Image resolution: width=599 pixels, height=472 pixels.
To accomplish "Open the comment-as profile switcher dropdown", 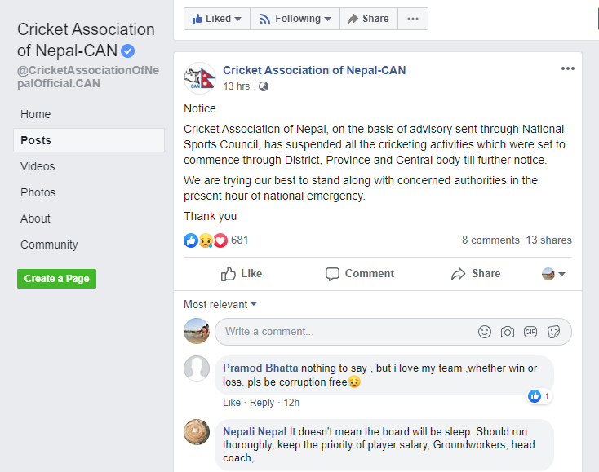I will pyautogui.click(x=553, y=274).
